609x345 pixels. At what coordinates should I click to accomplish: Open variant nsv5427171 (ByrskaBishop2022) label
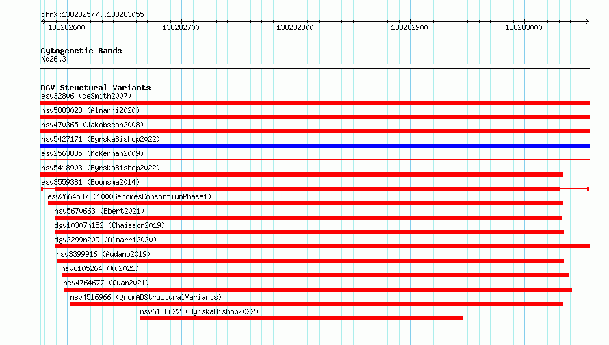[x=101, y=139]
